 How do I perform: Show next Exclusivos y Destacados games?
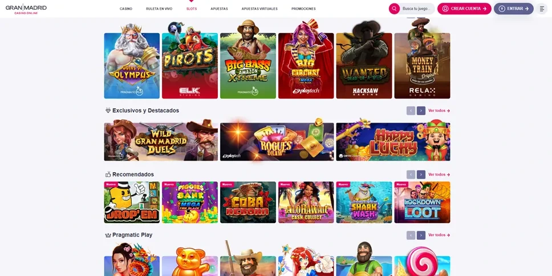421,111
